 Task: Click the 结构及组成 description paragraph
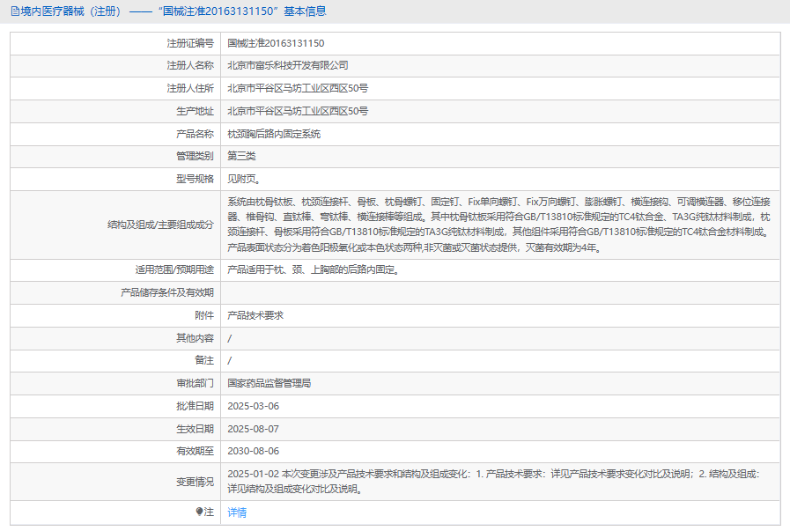(498, 225)
